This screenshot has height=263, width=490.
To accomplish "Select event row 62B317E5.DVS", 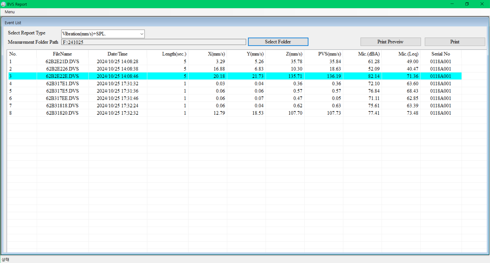I will pyautogui.click(x=62, y=91).
